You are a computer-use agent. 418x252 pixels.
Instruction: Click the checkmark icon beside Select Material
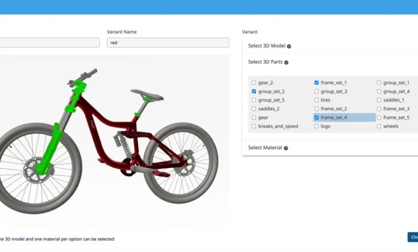click(286, 148)
